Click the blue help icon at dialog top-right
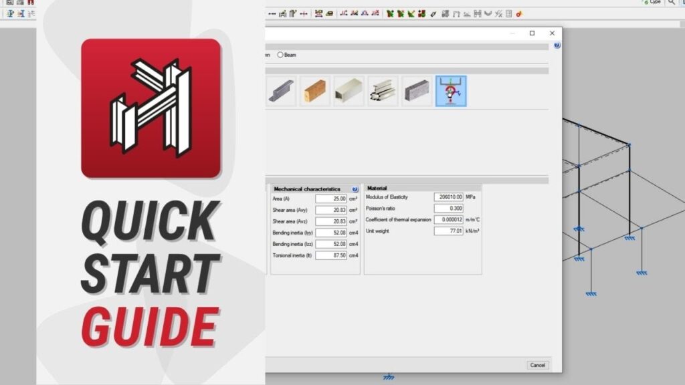685x385 pixels. click(557, 46)
